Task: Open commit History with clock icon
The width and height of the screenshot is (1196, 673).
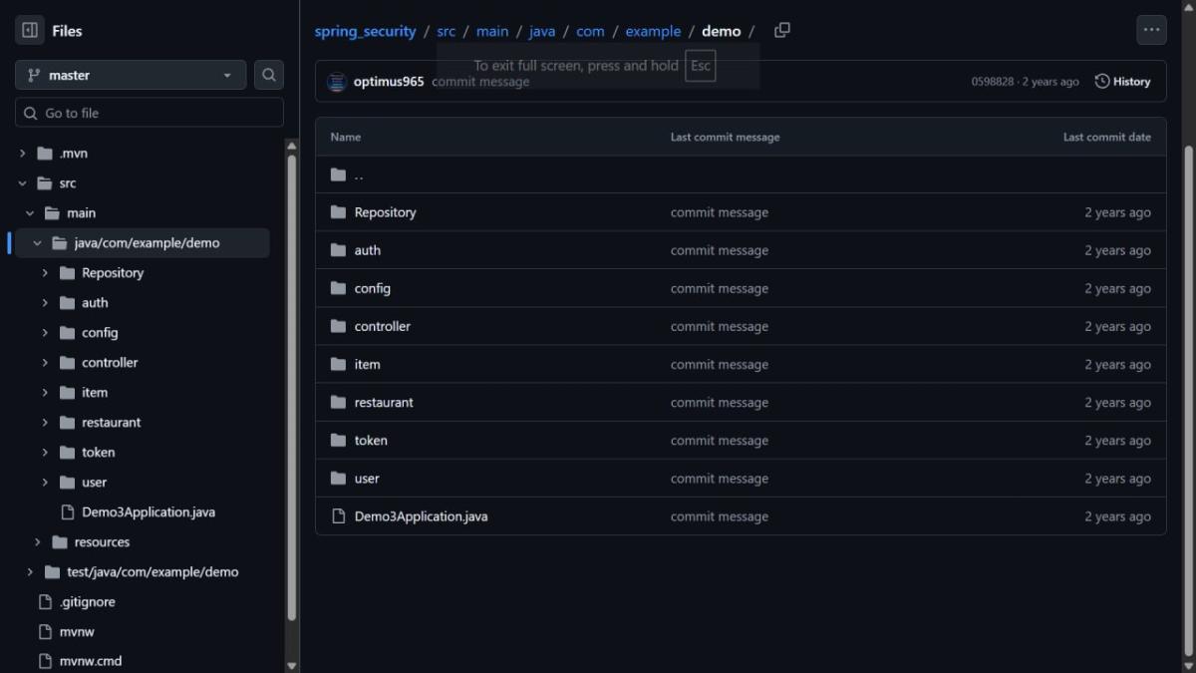Action: (1122, 82)
